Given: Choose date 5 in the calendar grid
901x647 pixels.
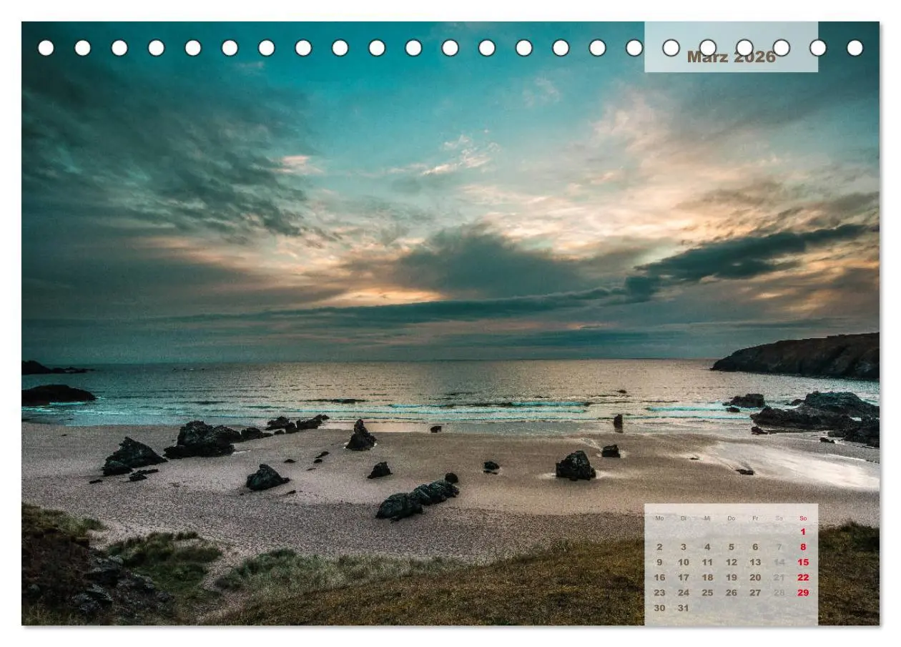Looking at the screenshot, I should pyautogui.click(x=731, y=547).
